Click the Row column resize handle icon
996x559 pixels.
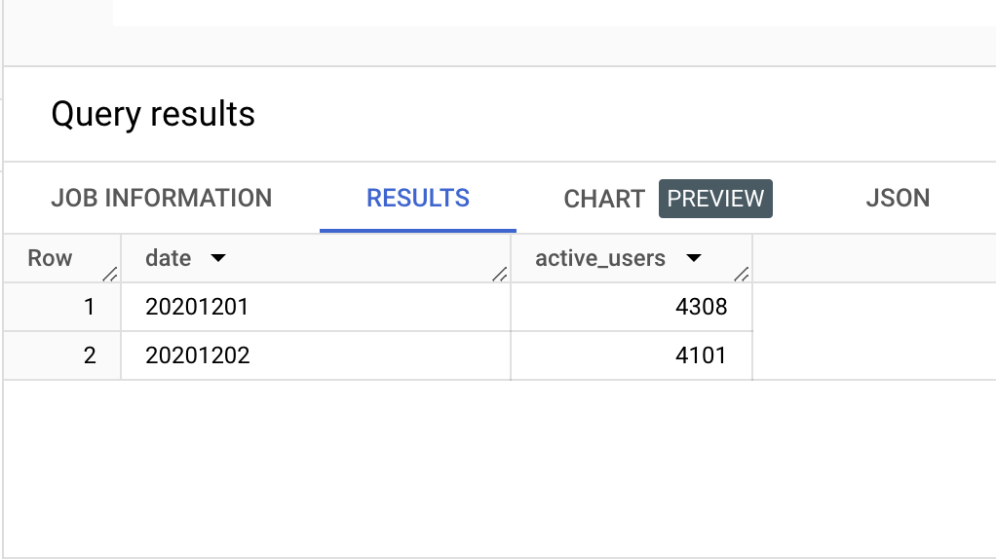110,274
